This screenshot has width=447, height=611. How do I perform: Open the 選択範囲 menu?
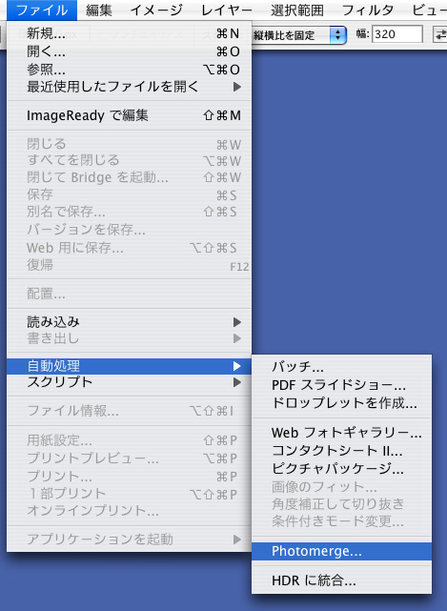click(x=297, y=10)
